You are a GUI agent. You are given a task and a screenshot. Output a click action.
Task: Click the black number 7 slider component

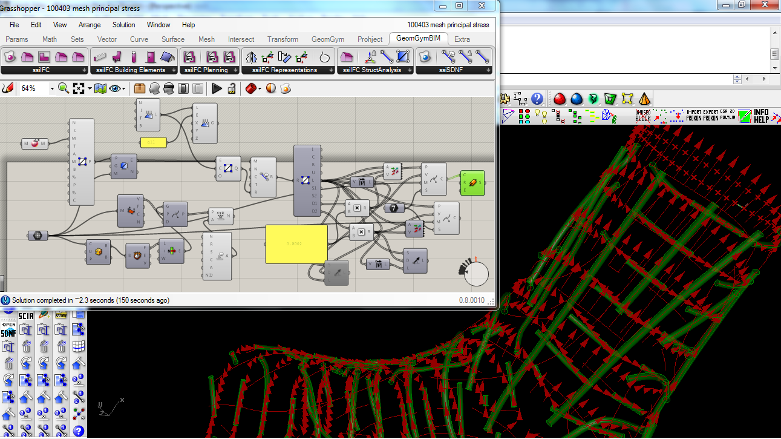(x=394, y=208)
